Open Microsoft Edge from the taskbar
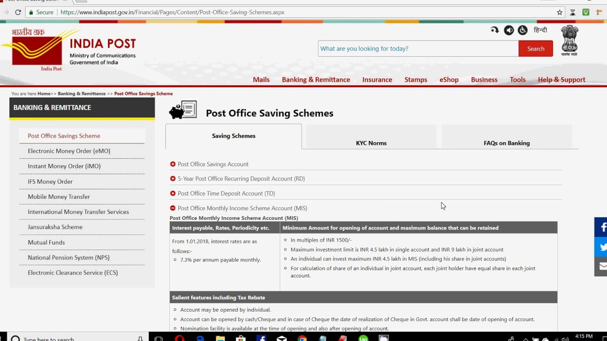This screenshot has width=607, height=341. click(x=200, y=339)
